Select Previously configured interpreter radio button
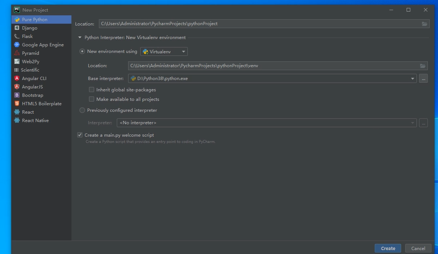438x254 pixels. point(82,110)
